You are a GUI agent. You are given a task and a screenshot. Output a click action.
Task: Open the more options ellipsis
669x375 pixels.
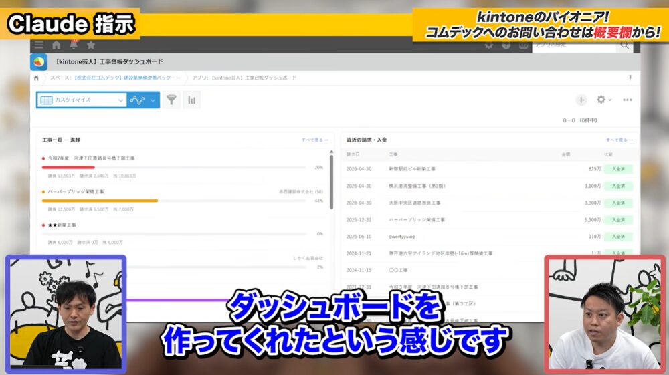point(628,100)
